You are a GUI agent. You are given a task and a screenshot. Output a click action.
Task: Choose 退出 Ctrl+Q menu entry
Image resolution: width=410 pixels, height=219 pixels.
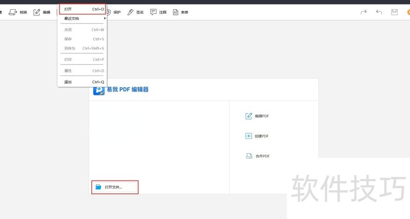[x=83, y=82]
